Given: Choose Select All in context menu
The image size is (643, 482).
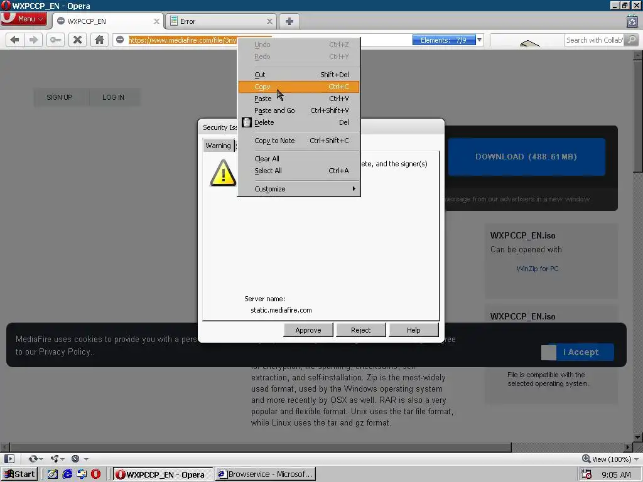Looking at the screenshot, I should [298, 171].
